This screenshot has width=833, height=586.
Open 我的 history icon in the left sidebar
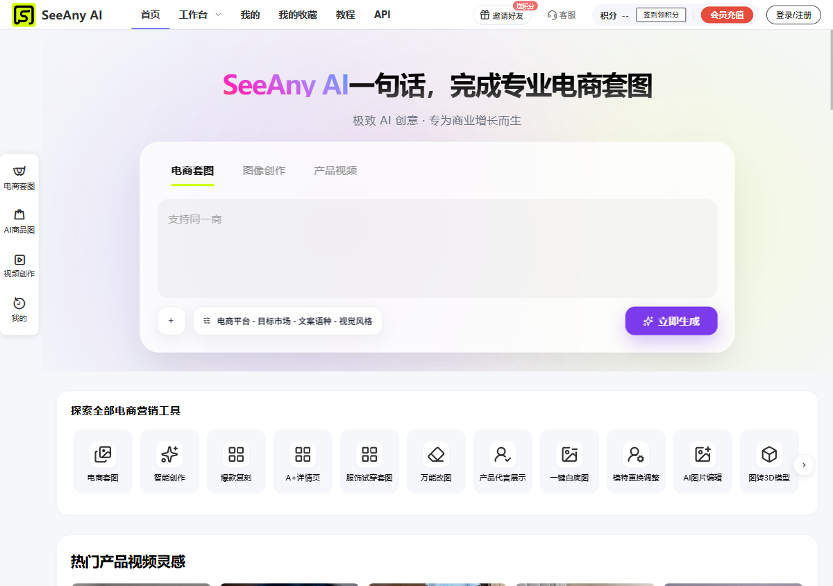(x=19, y=310)
